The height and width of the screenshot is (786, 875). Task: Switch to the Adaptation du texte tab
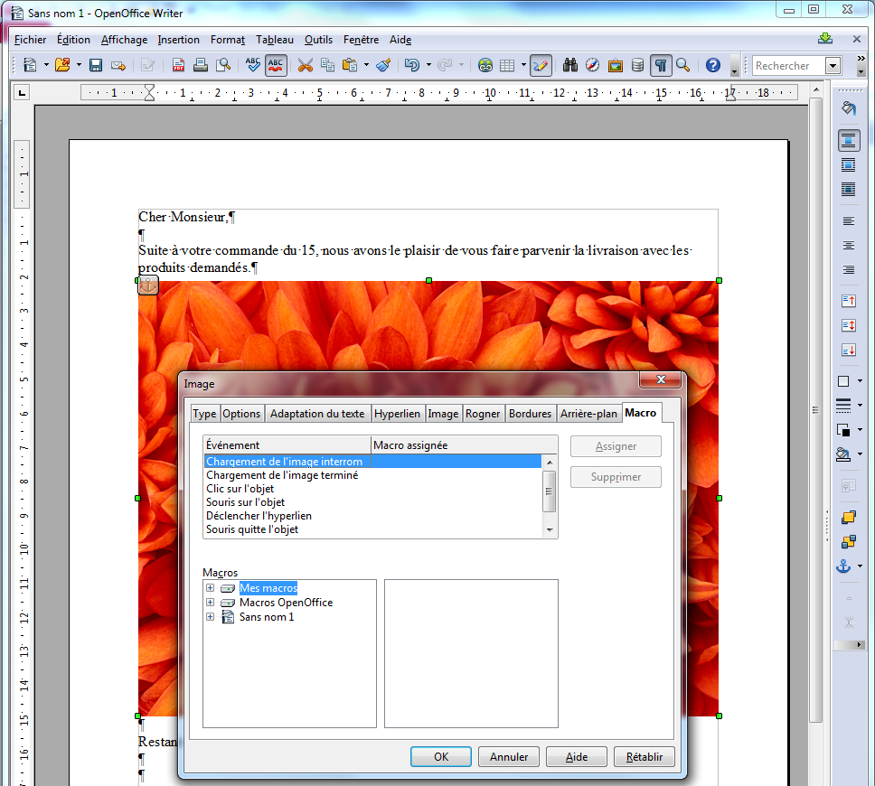pos(317,414)
